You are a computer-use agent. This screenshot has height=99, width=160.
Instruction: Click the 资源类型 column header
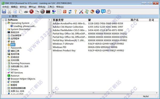[58, 20]
